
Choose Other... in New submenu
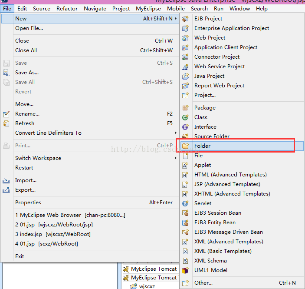[242, 283]
